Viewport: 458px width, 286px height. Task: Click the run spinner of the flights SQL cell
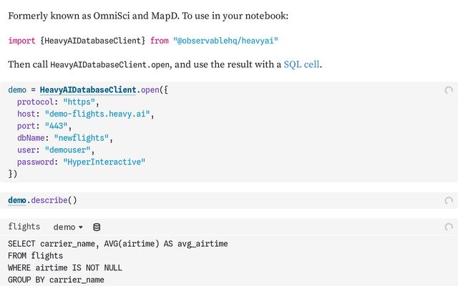(449, 227)
